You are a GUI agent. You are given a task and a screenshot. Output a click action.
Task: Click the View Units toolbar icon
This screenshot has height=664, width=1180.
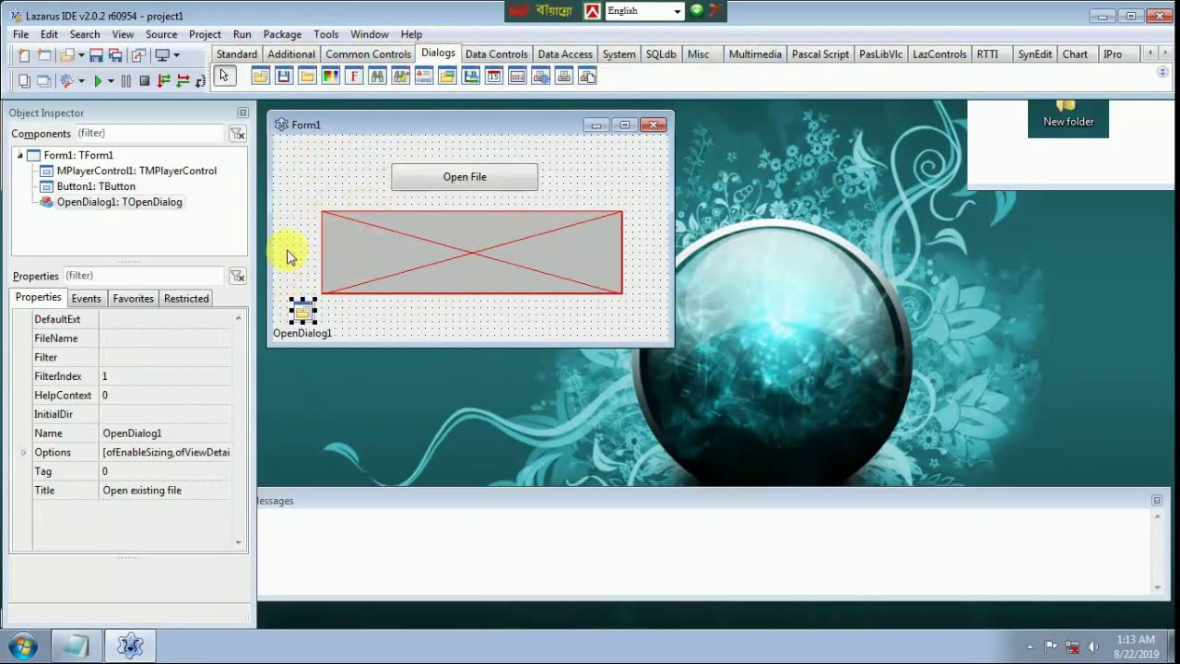24,81
